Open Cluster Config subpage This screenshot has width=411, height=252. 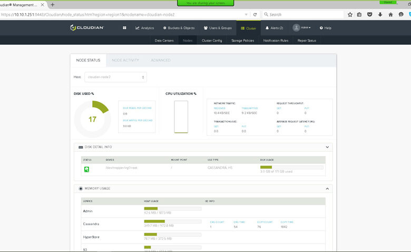tap(212, 41)
